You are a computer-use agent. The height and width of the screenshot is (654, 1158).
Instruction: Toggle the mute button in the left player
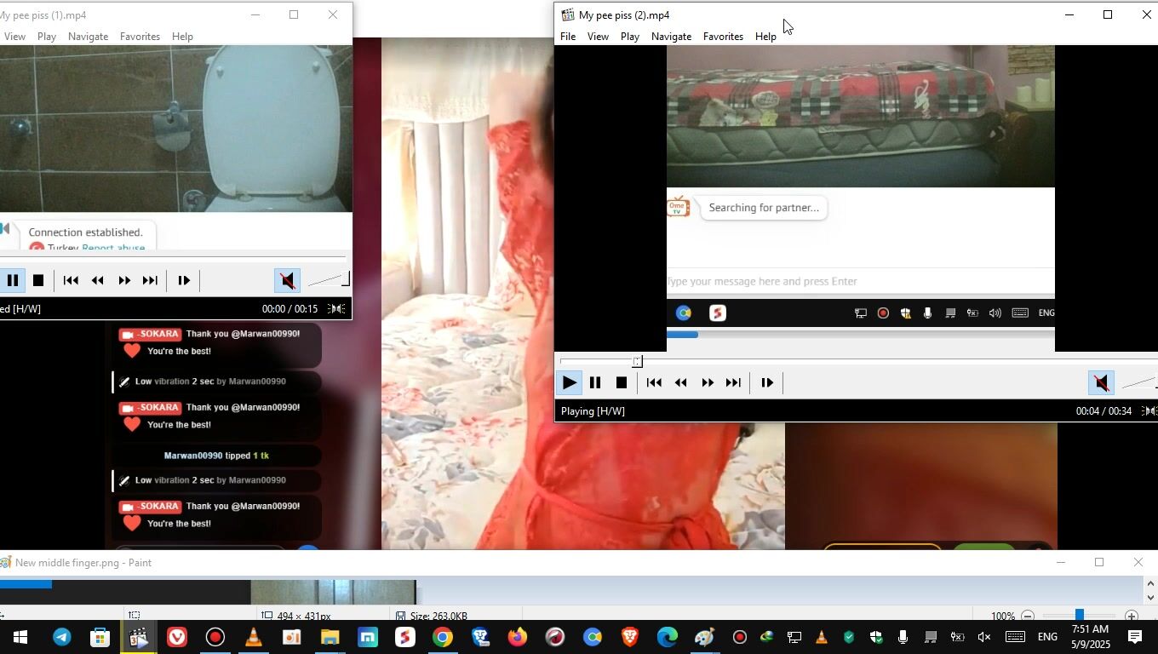tap(287, 280)
